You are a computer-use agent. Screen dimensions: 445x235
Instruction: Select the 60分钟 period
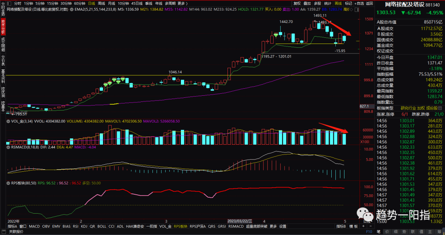[x=80, y=3]
